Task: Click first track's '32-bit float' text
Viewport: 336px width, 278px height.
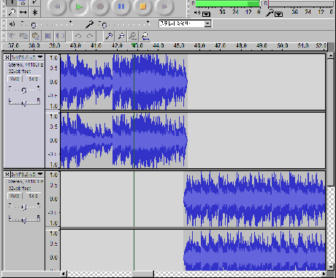Action: click(x=20, y=72)
